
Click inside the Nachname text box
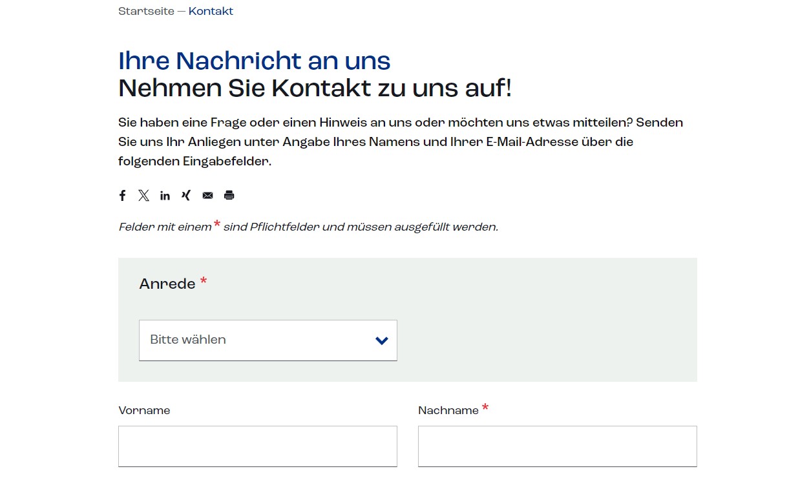coord(557,446)
